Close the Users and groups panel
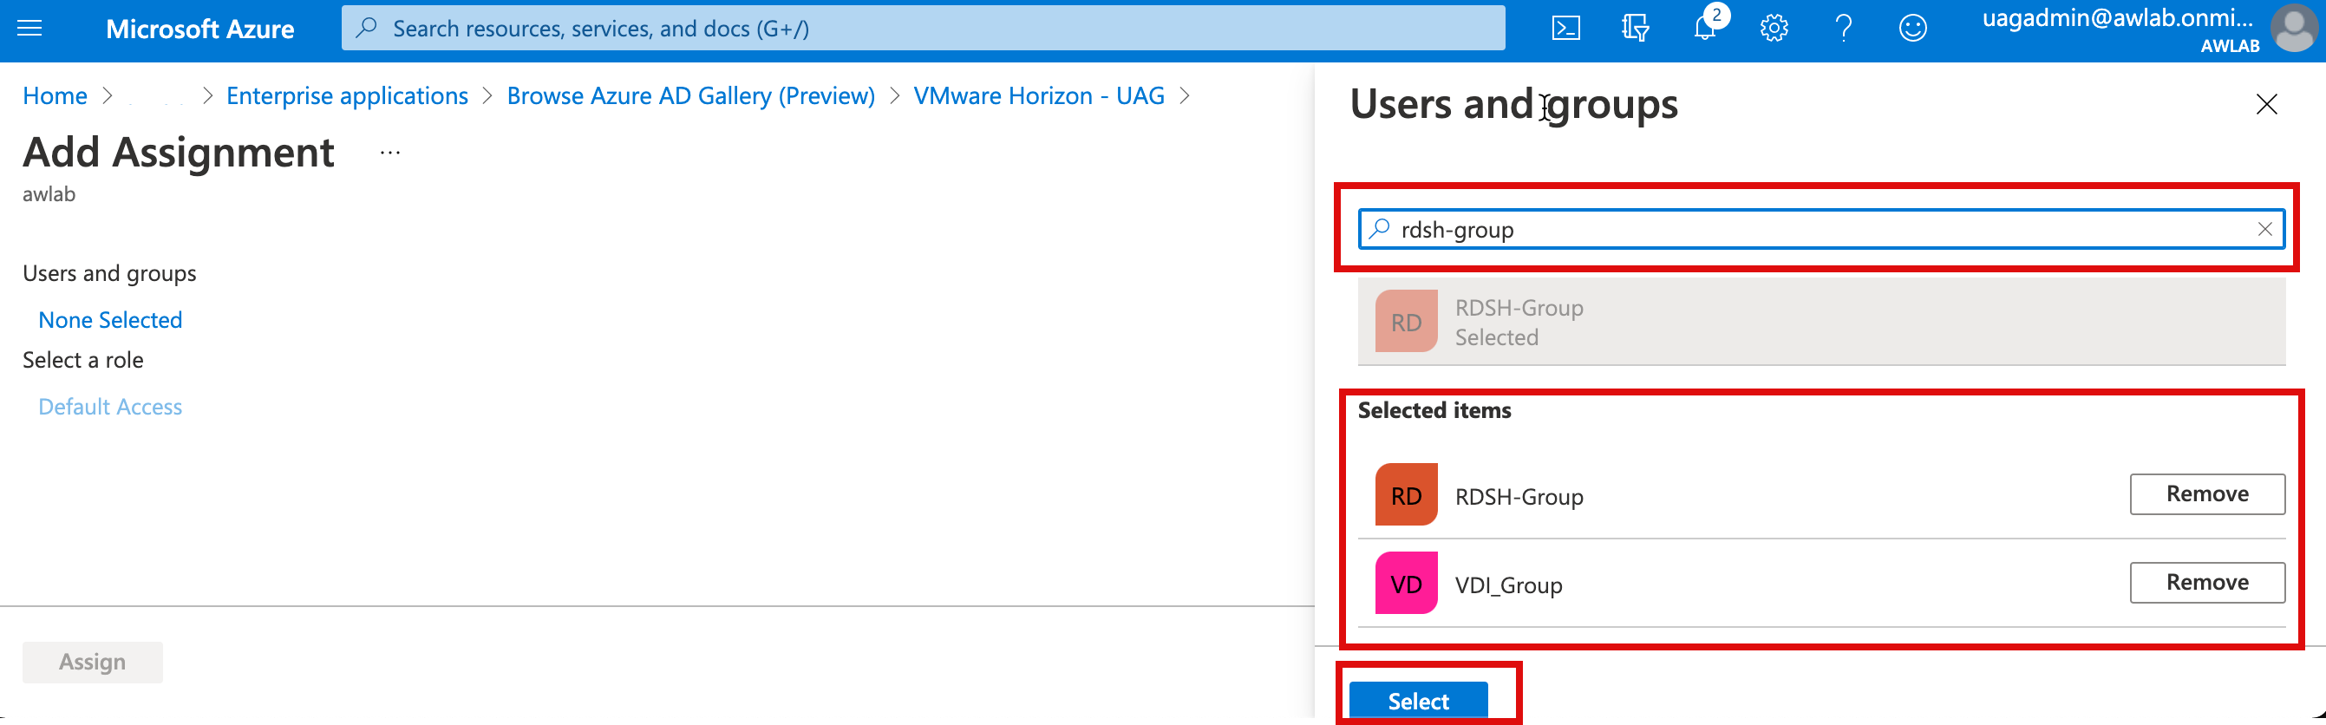 (x=2266, y=105)
